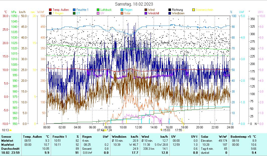
Task: Click the pink UV legend label
Action: (x=102, y=13)
